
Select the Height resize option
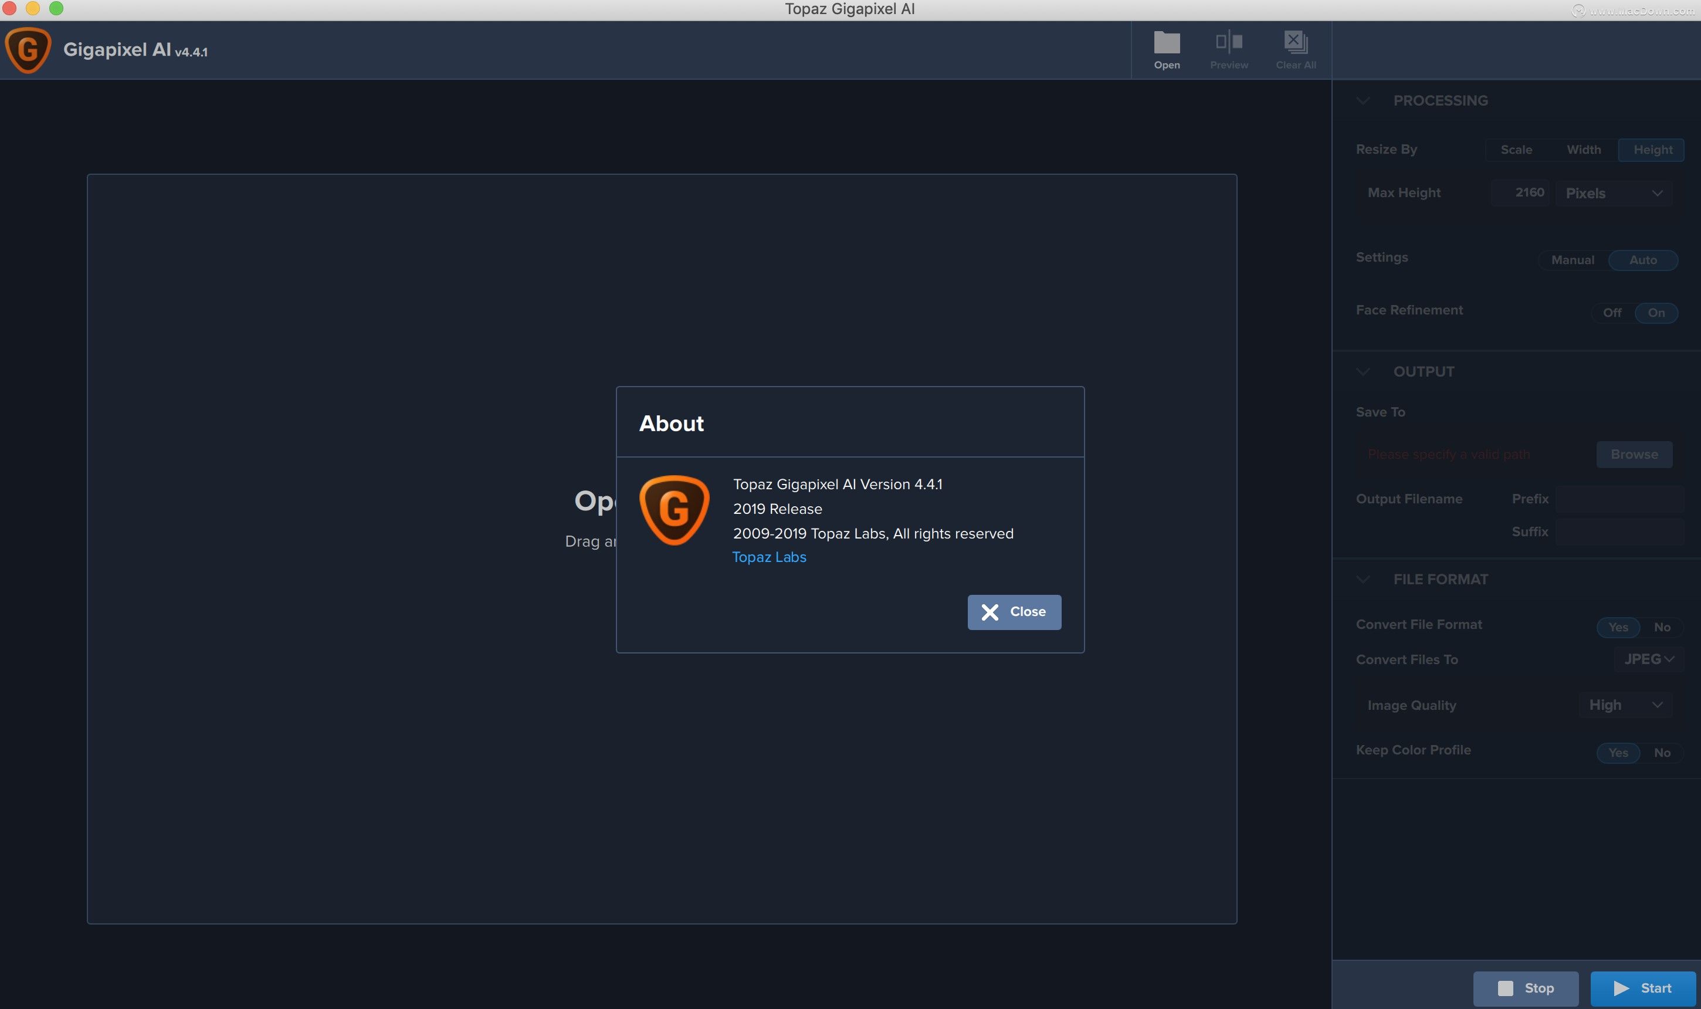[1651, 149]
